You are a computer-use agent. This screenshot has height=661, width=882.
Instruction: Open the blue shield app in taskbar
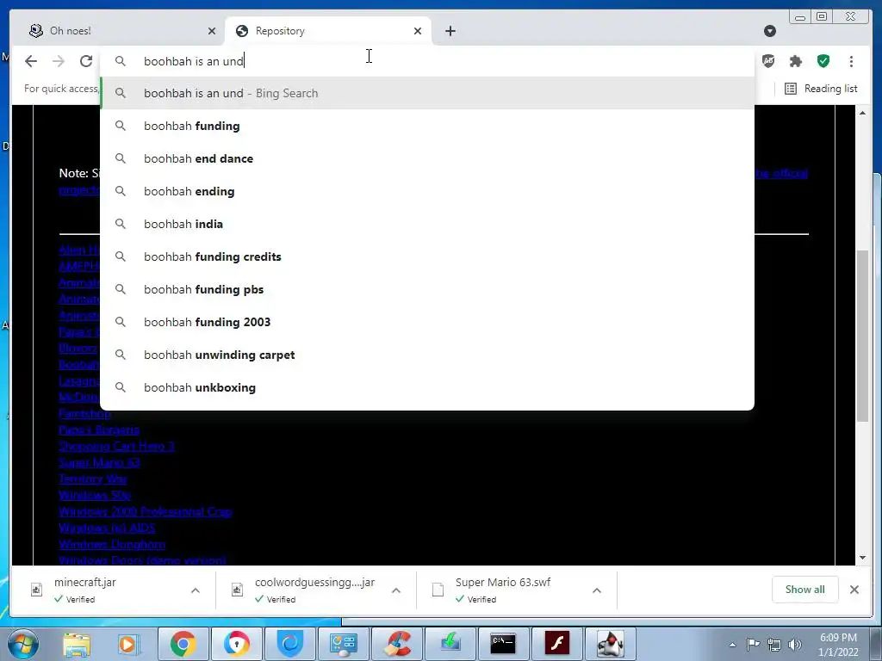click(290, 644)
